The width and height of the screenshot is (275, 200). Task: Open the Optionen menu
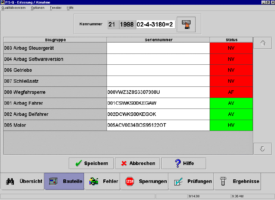(x=38, y=8)
